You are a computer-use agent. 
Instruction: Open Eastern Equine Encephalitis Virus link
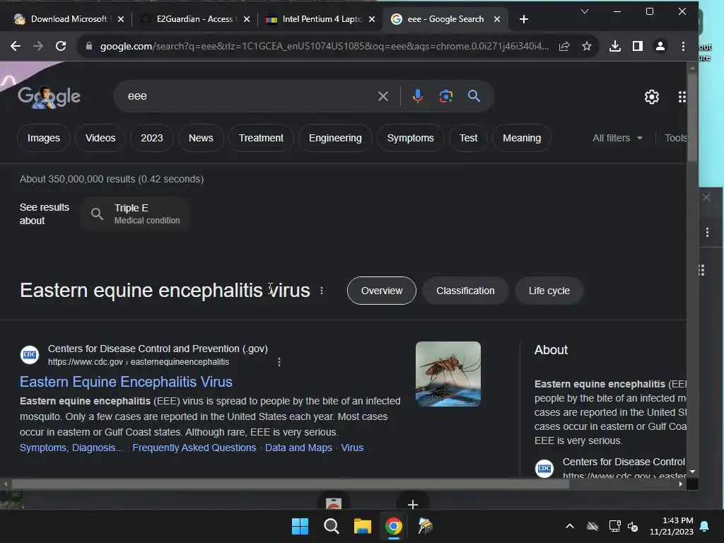(126, 382)
